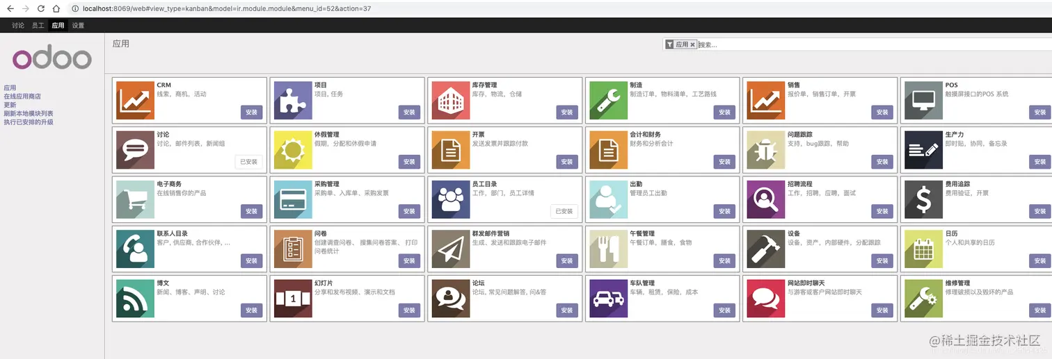Open the 员工 top menu
Viewport: 1052px width, 359px height.
tap(38, 26)
